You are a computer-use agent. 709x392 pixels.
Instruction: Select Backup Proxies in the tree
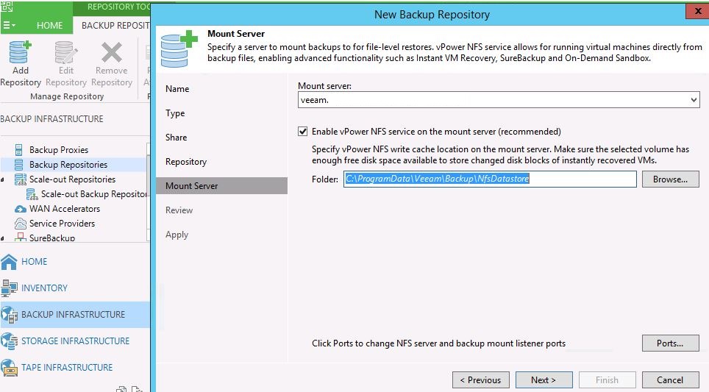pyautogui.click(x=59, y=149)
